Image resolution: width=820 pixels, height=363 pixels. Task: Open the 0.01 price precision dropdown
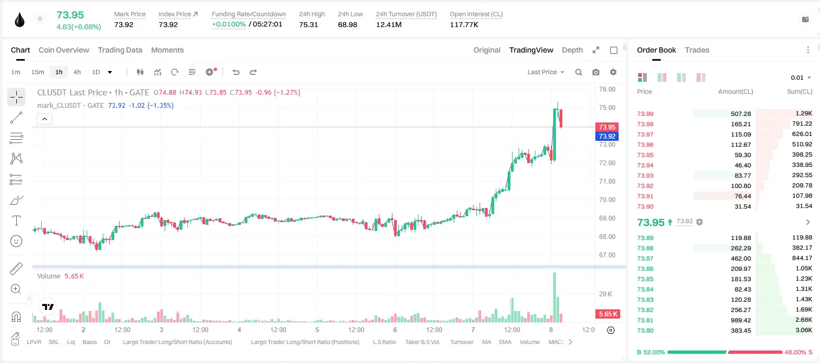click(801, 77)
